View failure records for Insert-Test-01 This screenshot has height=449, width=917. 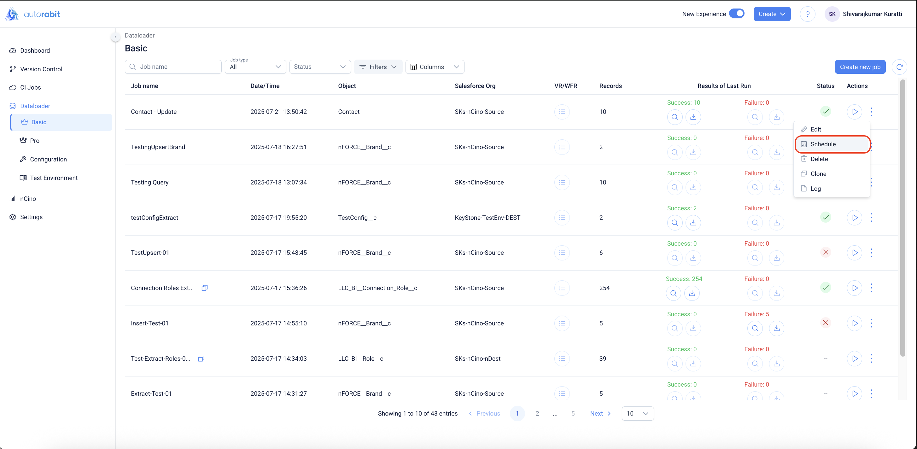point(755,328)
